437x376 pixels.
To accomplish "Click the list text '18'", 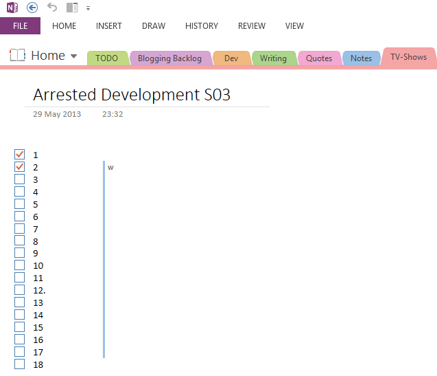I will (38, 364).
